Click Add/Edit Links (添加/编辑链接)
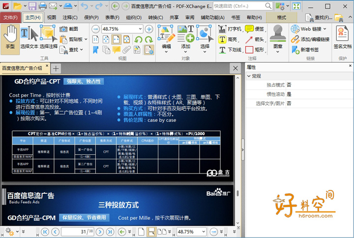 tap(310, 39)
